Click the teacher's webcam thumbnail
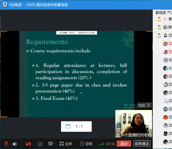 pyautogui.click(x=134, y=124)
